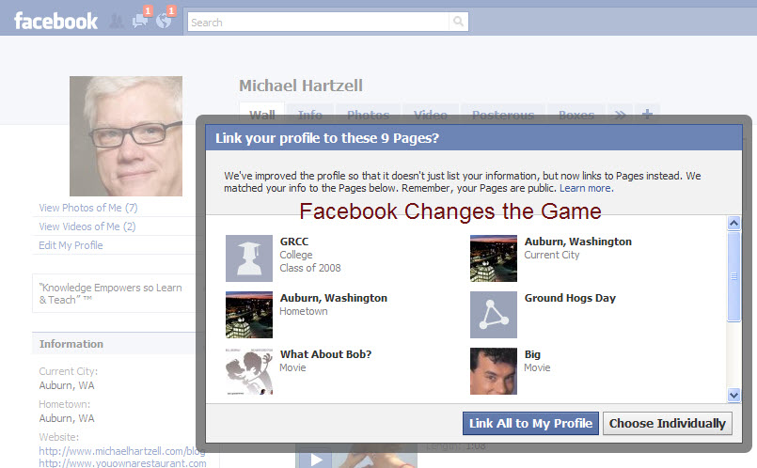
Task: Open the globe notifications icon
Action: coord(164,21)
